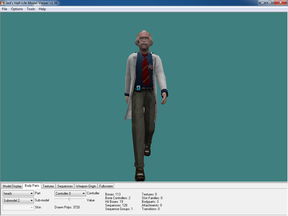Click the Drawn Polys: 3720 text
This screenshot has height=216, width=288.
pos(67,207)
